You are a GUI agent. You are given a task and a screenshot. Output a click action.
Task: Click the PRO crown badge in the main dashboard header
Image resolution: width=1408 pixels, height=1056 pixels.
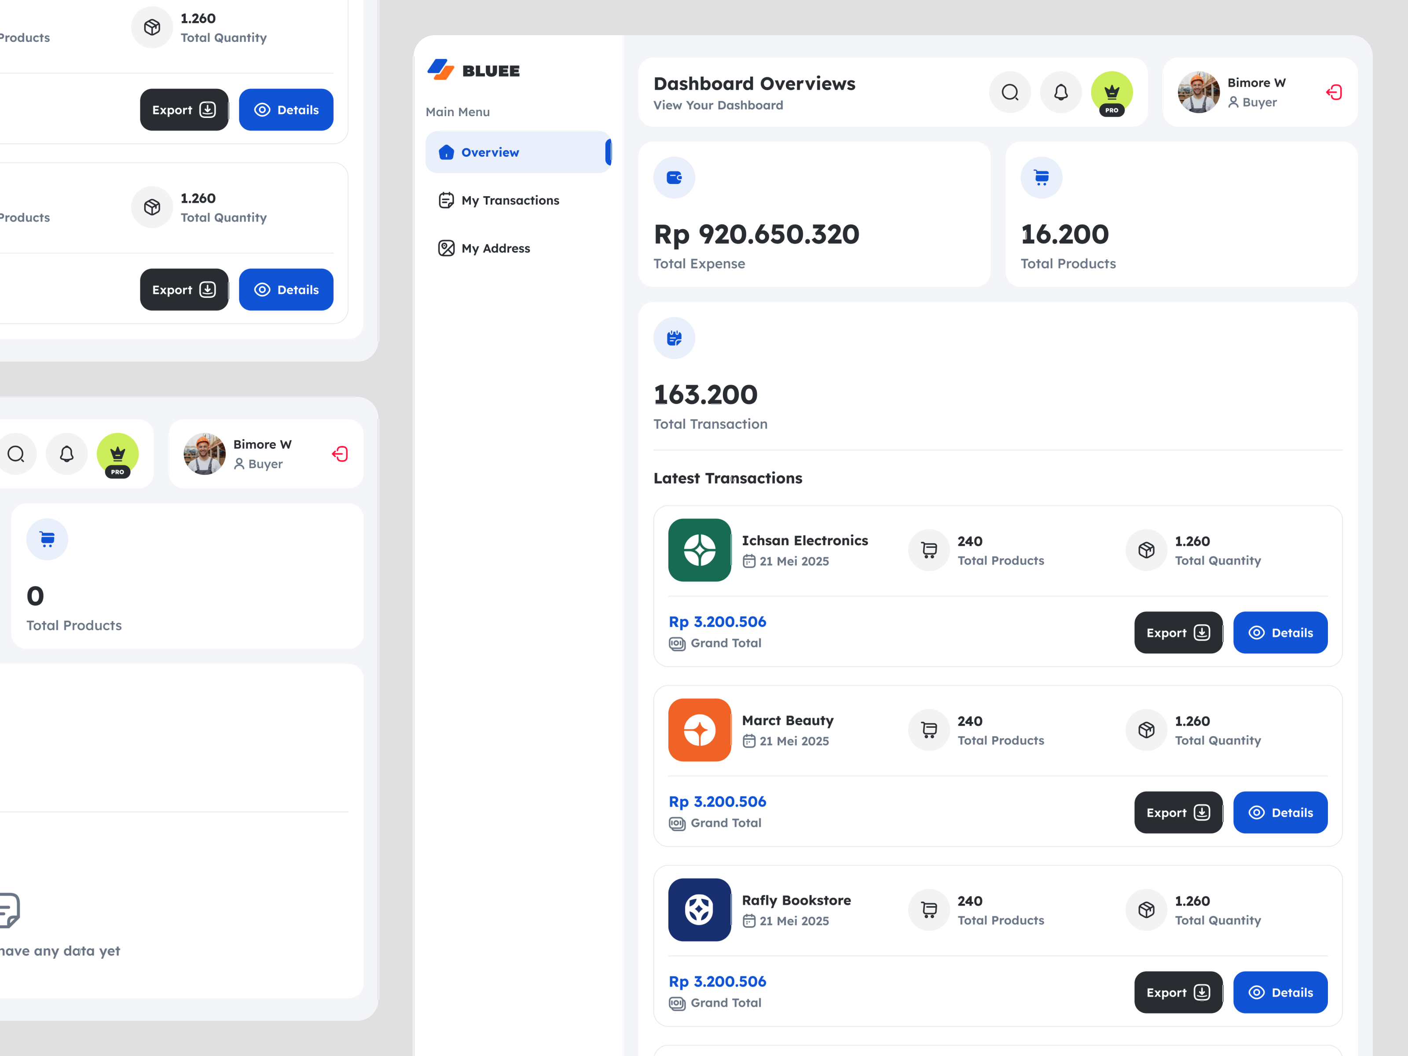click(1112, 93)
